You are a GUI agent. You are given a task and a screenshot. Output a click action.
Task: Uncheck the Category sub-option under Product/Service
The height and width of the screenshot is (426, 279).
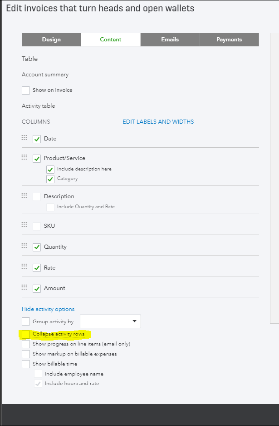pos(50,179)
